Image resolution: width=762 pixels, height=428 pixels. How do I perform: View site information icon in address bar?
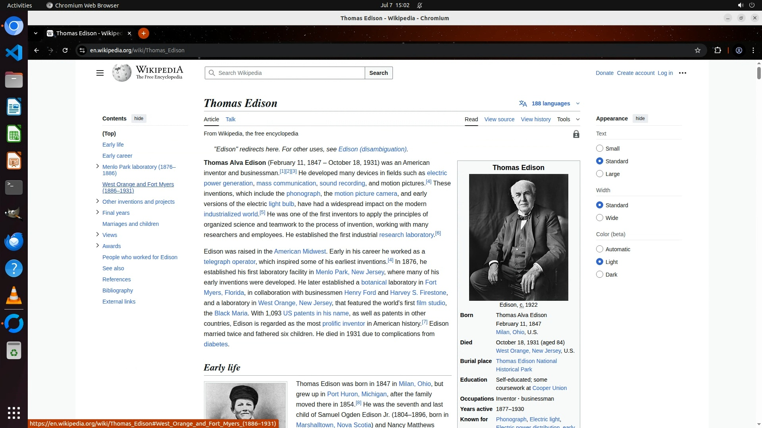click(x=82, y=50)
